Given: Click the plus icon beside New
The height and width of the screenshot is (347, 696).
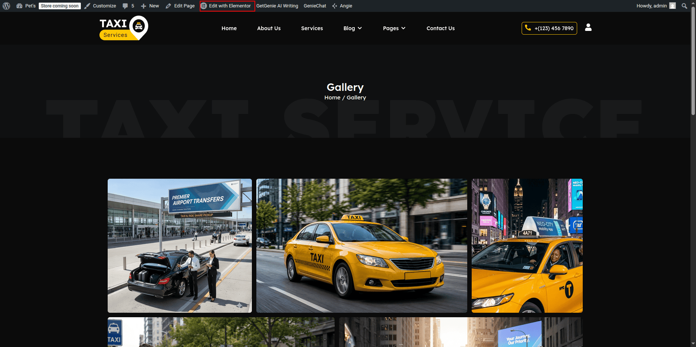Looking at the screenshot, I should 143,6.
